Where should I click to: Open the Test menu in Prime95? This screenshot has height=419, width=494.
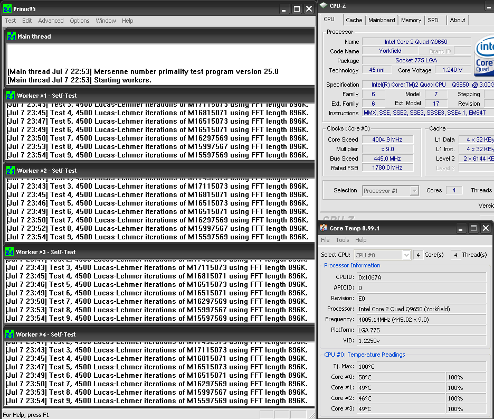pos(11,21)
